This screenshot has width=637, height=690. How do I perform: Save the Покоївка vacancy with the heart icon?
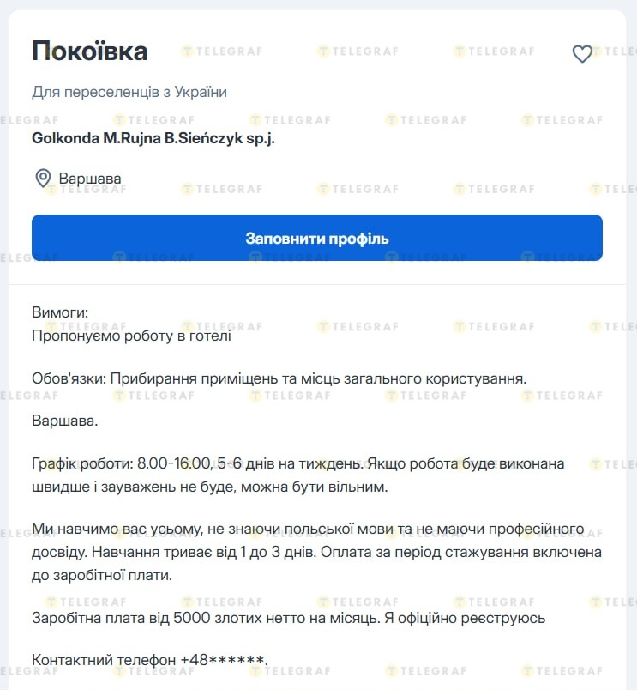582,54
